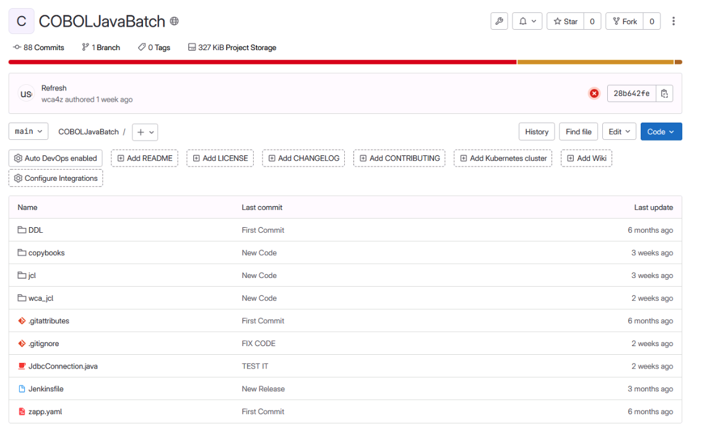Click wca4z author name
This screenshot has width=710, height=439.
coord(52,100)
